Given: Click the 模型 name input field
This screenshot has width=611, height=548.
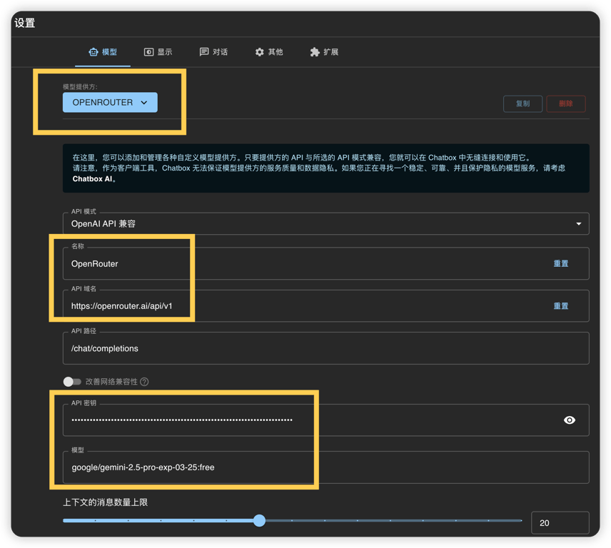Looking at the screenshot, I should click(325, 467).
